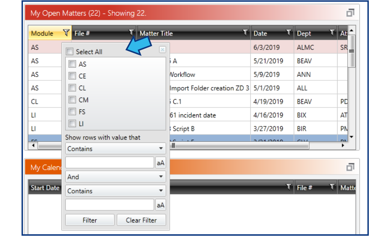Check the AS module checkbox
Screen dimensions: 390x236
72,64
